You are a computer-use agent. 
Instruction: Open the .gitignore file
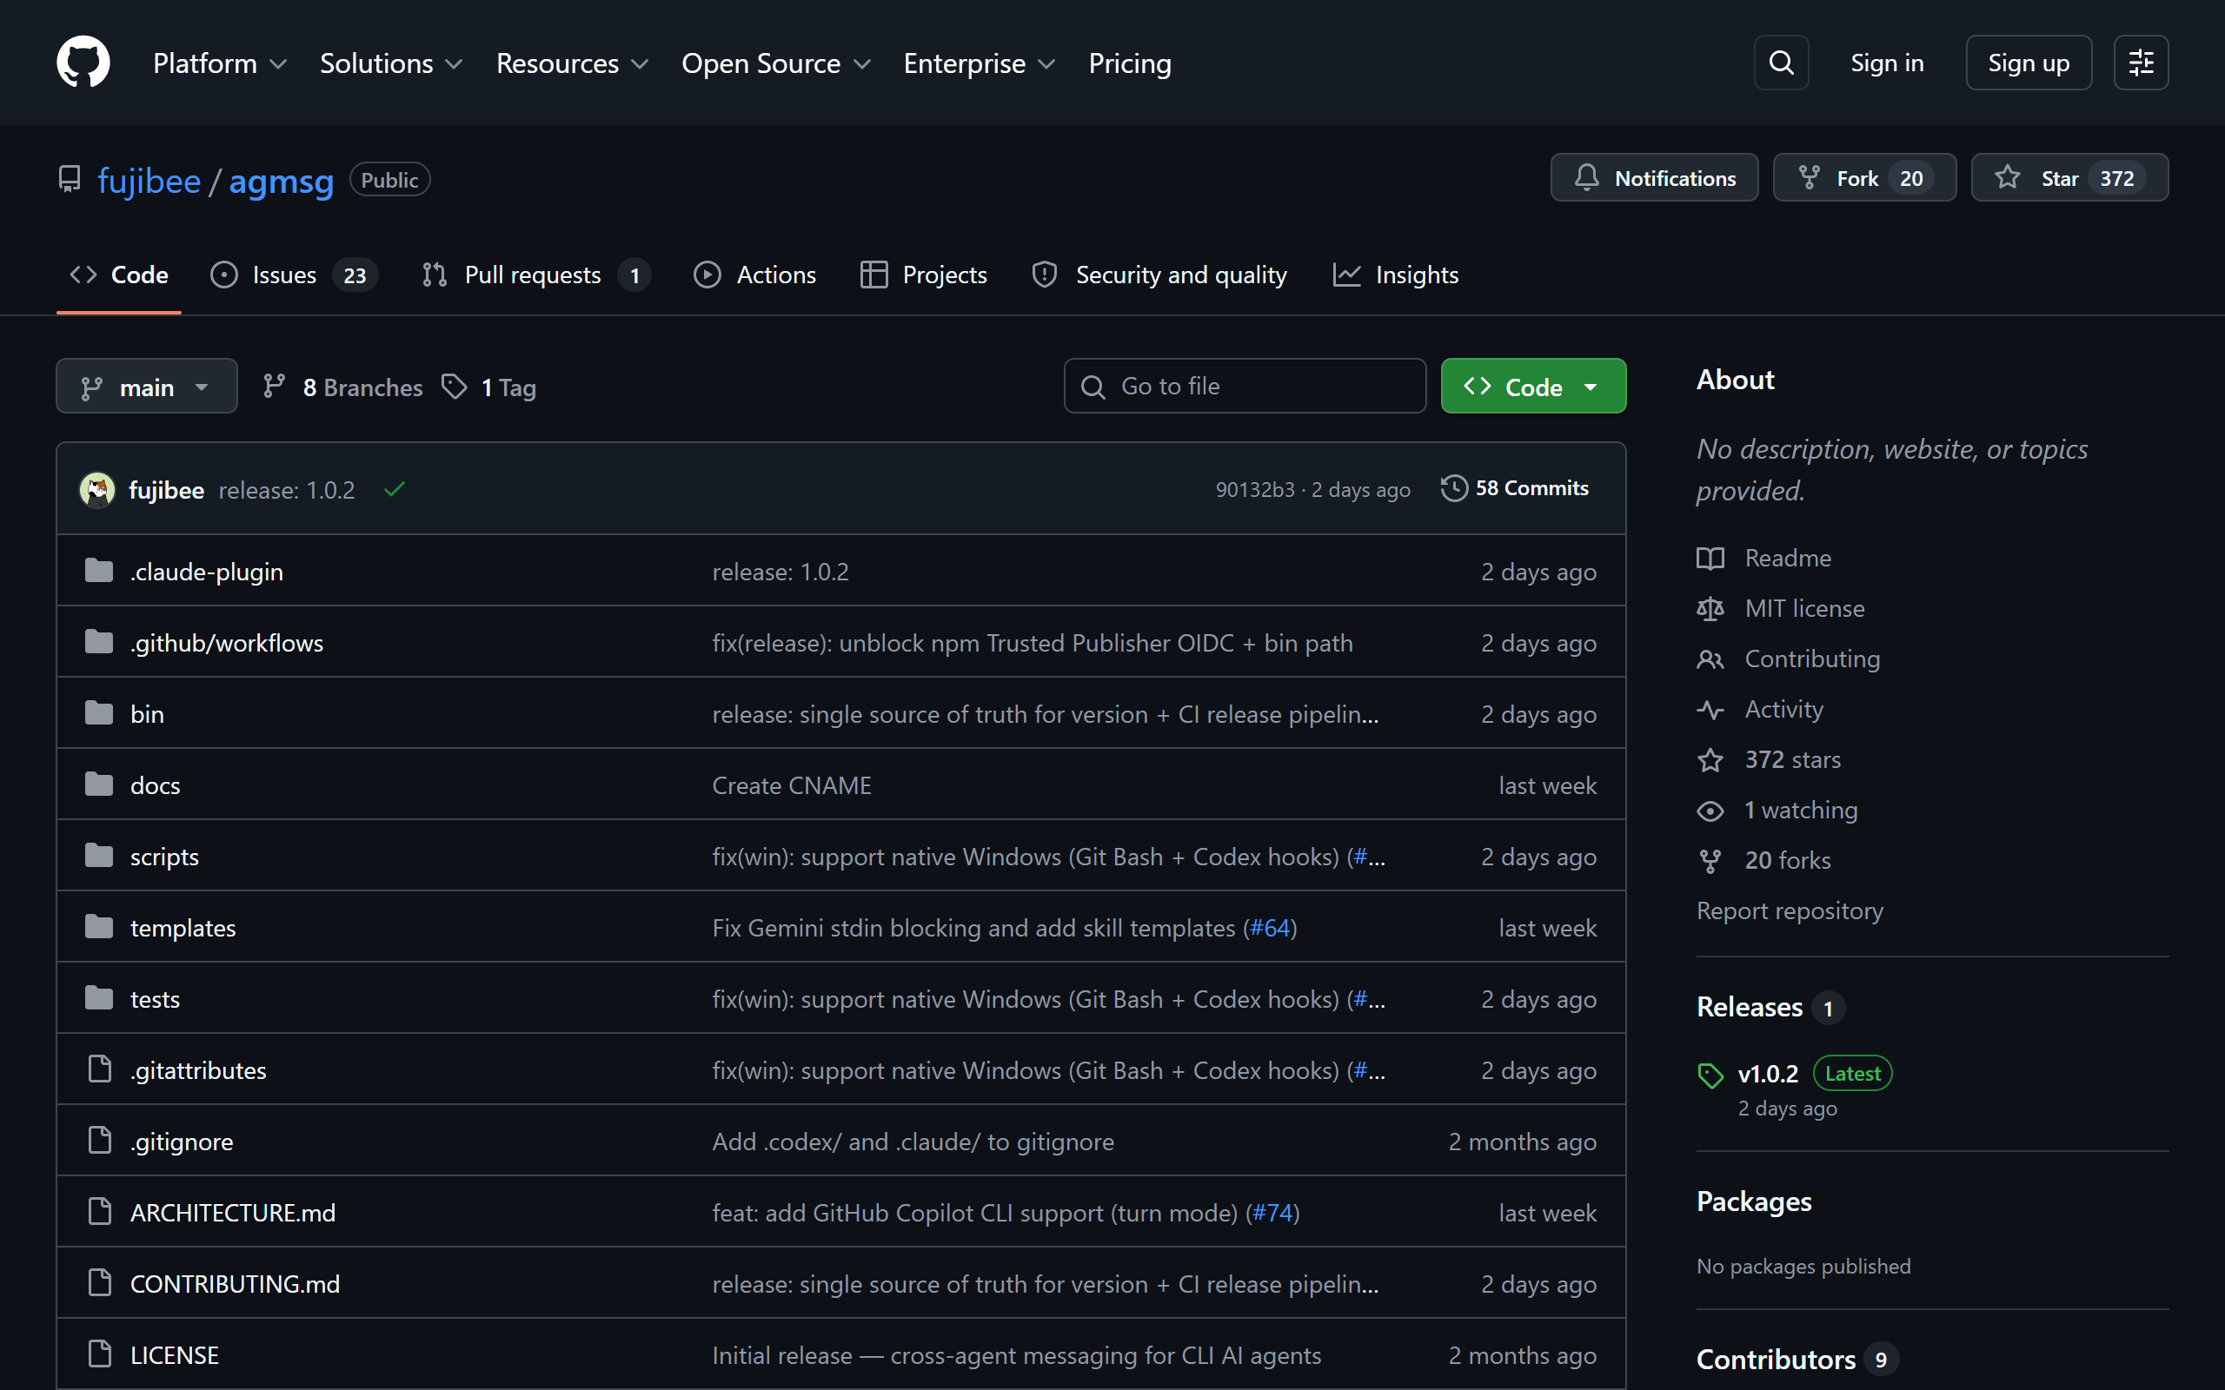coord(181,1142)
